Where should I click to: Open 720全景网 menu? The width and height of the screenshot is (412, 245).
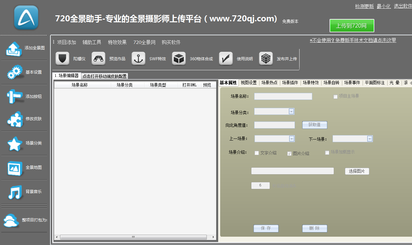[144, 42]
